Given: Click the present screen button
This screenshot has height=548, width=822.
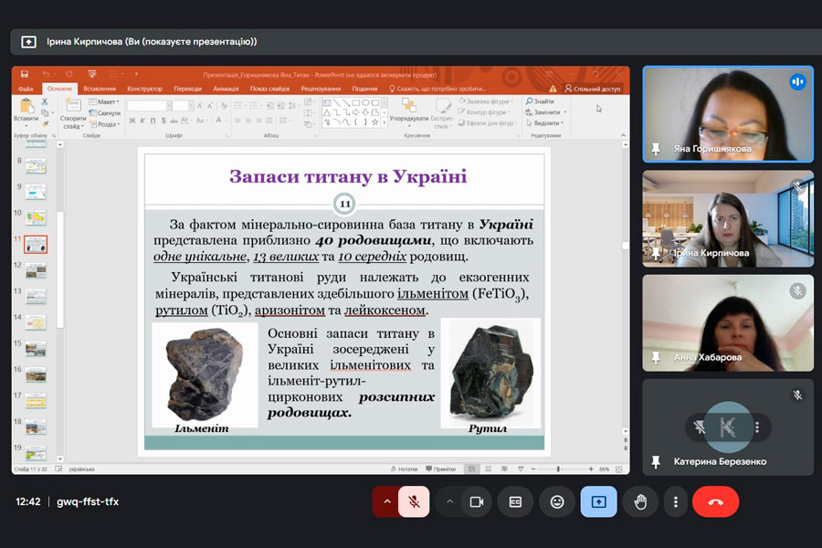Looking at the screenshot, I should point(598,501).
